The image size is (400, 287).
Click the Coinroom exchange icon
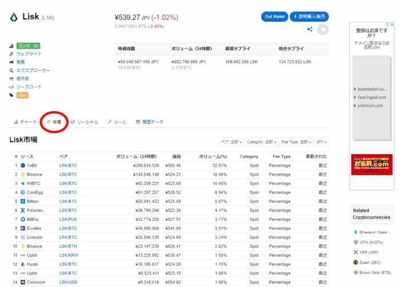[23, 282]
